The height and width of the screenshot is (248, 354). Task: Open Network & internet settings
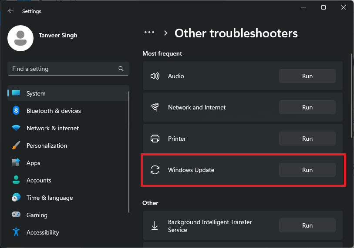click(x=68, y=128)
